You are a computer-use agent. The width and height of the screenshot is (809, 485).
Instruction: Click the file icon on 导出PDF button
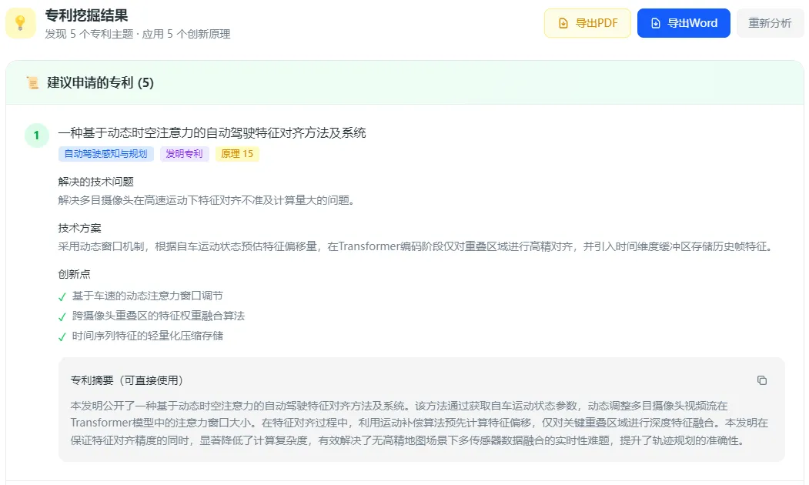pyautogui.click(x=563, y=23)
